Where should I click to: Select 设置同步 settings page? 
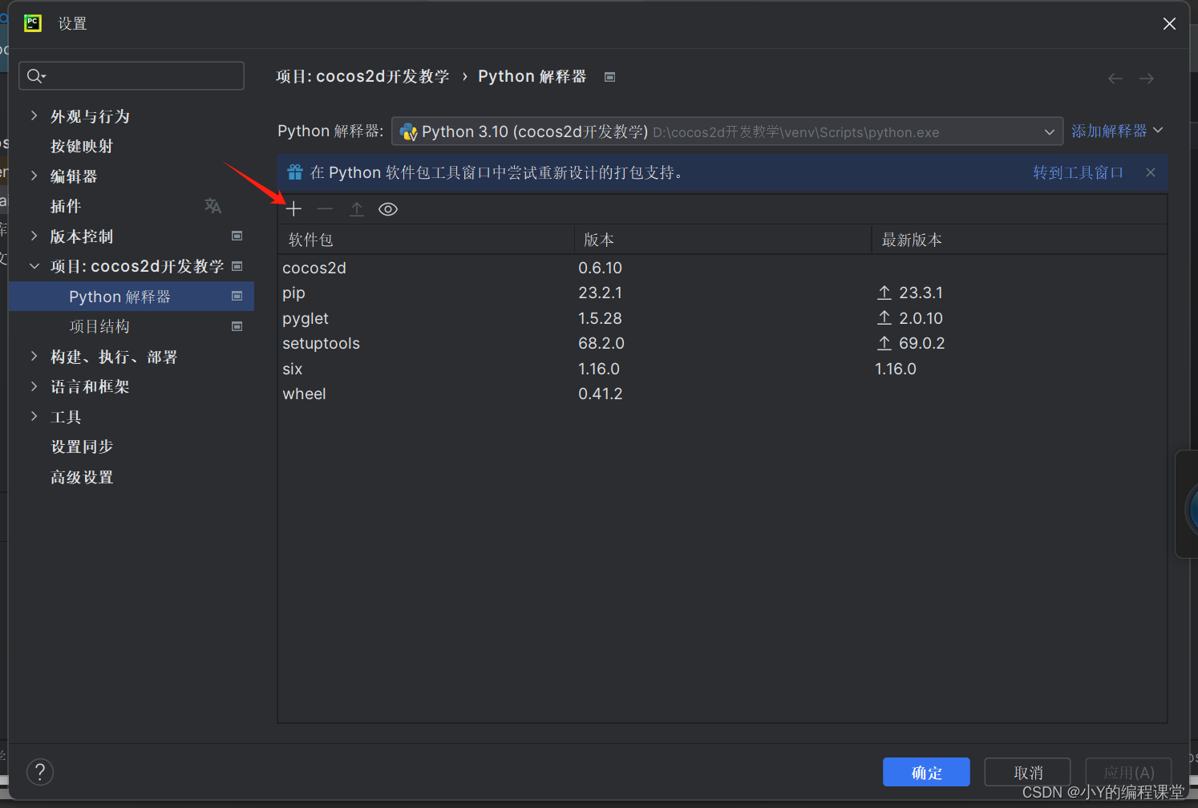click(82, 446)
